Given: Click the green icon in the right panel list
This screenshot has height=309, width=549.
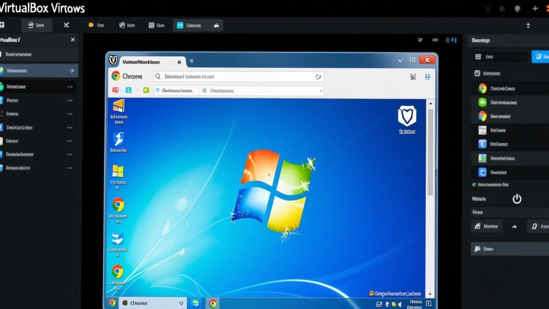Looking at the screenshot, I should 483,102.
